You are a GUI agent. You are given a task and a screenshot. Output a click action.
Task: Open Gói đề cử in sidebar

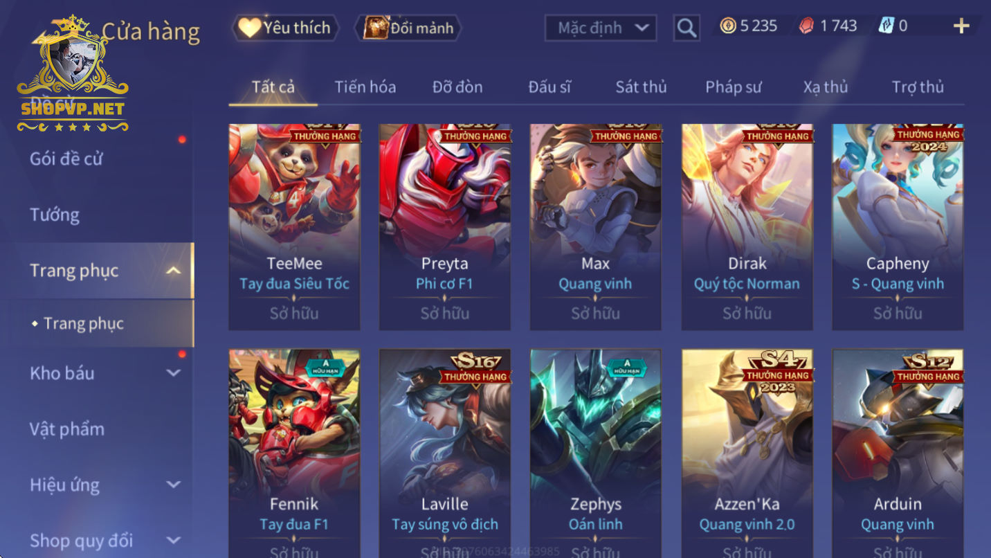(66, 159)
